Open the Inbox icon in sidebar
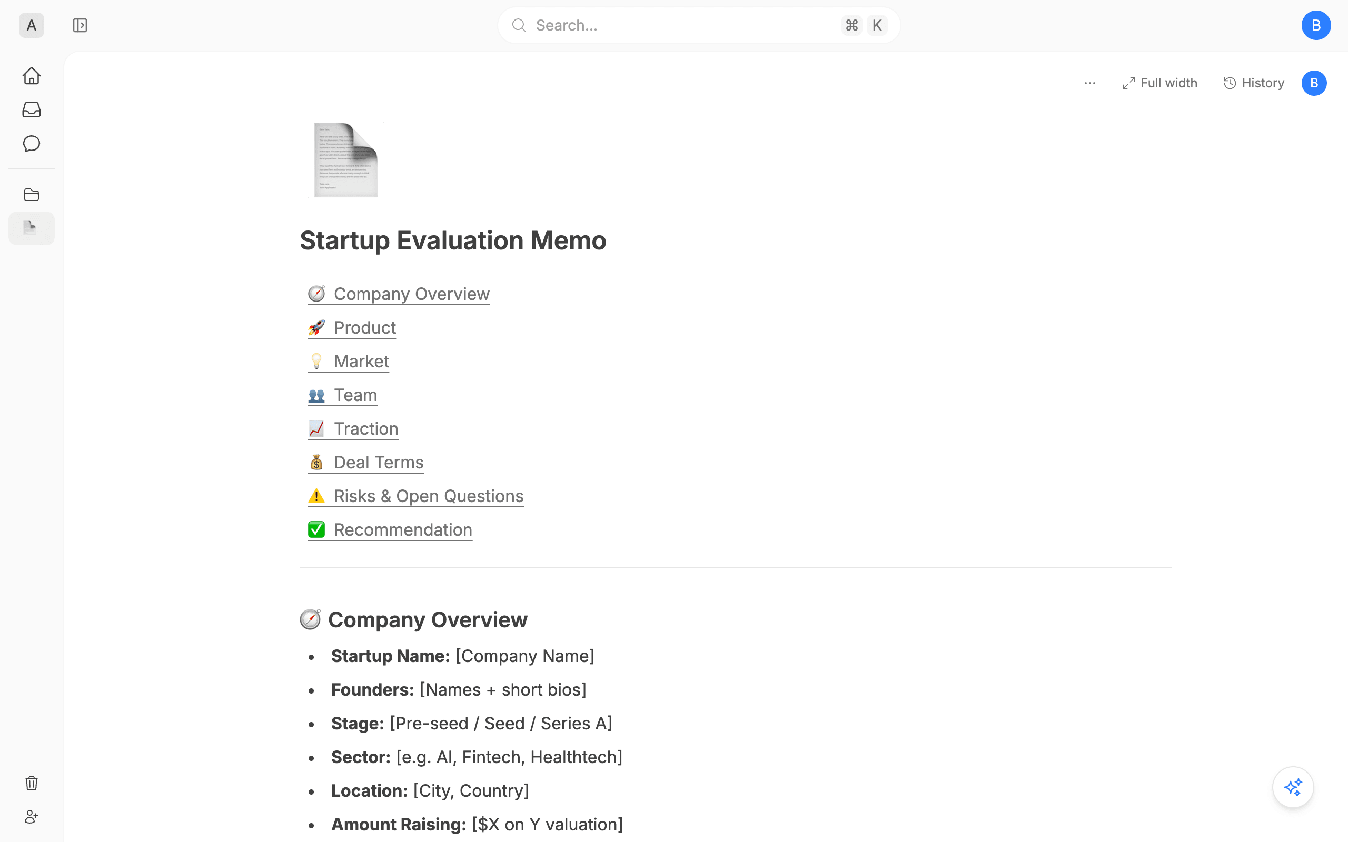 tap(31, 109)
